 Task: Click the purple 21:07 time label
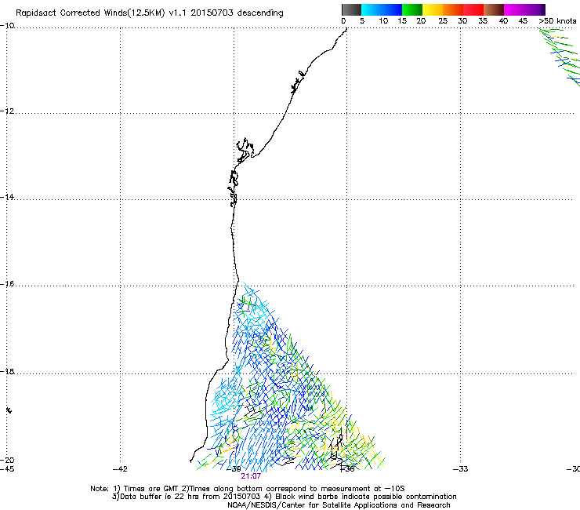point(251,476)
